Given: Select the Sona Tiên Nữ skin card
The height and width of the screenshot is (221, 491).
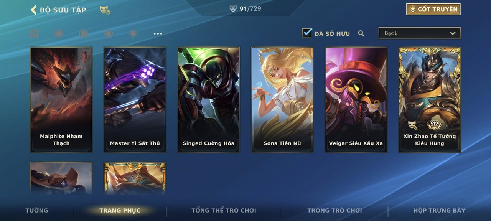Looking at the screenshot, I should coord(282,100).
